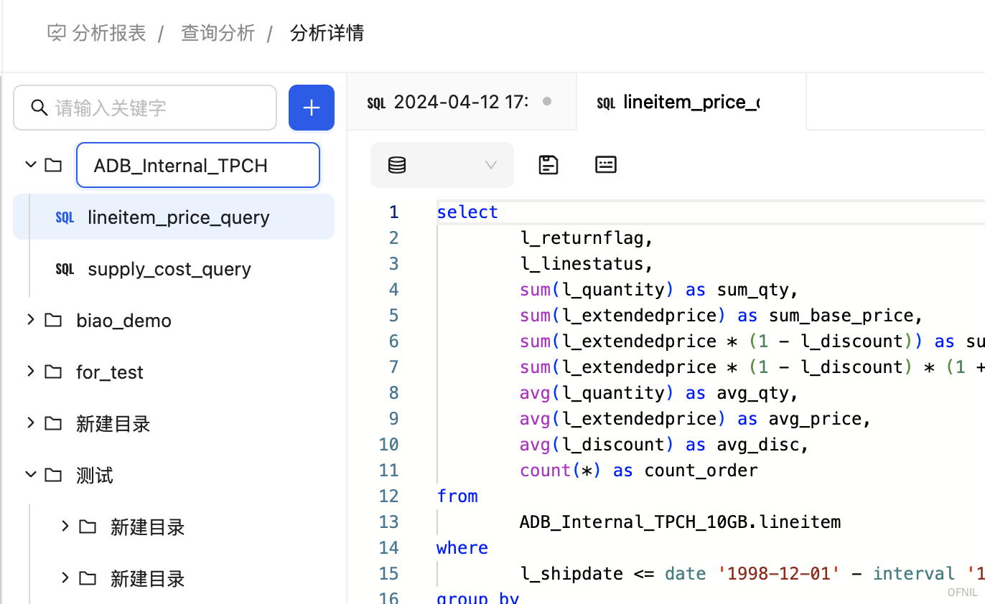Click folder icon of second 新建目录 under 测试
985x604 pixels.
pos(88,578)
